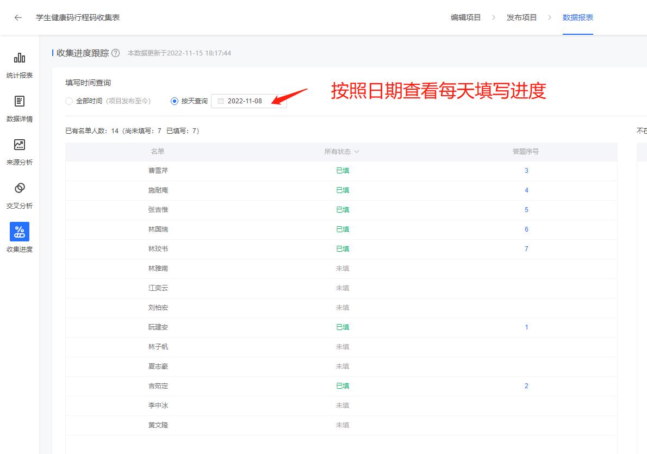Click the back arrow beside the project title
The width and height of the screenshot is (647, 454).
pos(17,17)
